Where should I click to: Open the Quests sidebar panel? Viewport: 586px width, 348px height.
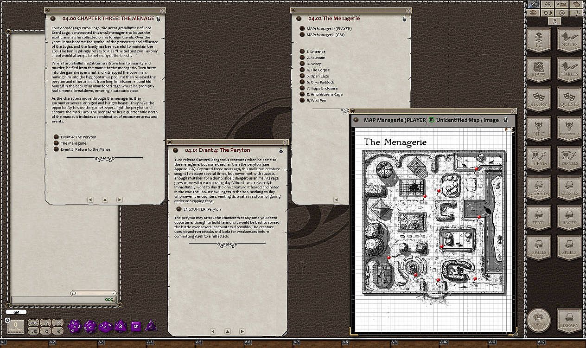(569, 99)
